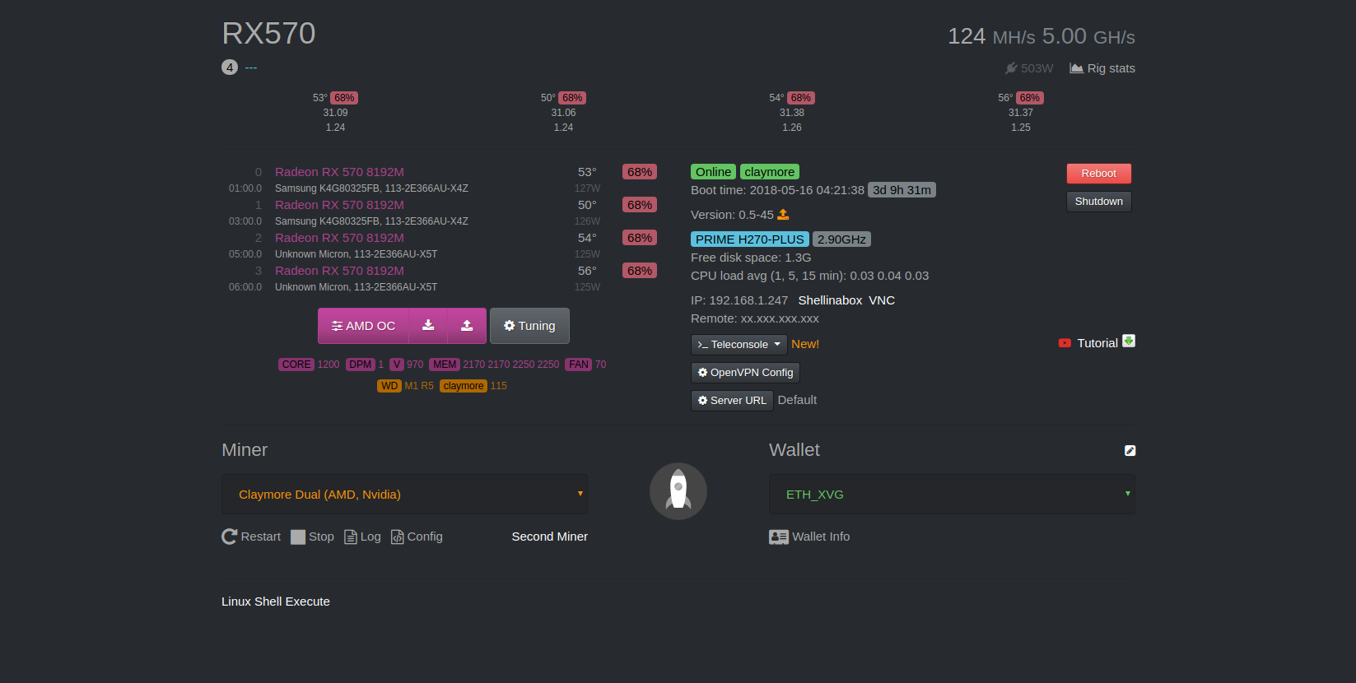
Task: Click the wallet edit icon
Action: coord(1130,450)
